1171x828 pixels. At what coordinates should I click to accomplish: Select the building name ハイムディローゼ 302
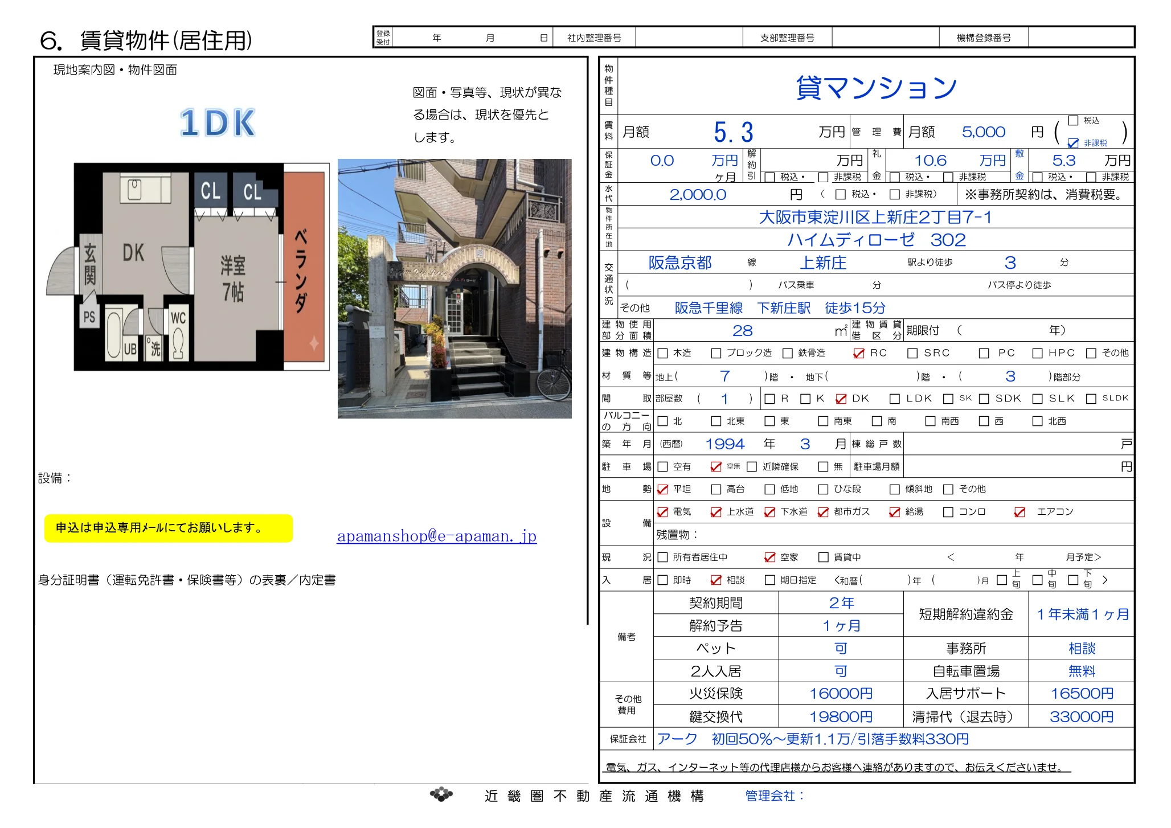[x=877, y=240]
